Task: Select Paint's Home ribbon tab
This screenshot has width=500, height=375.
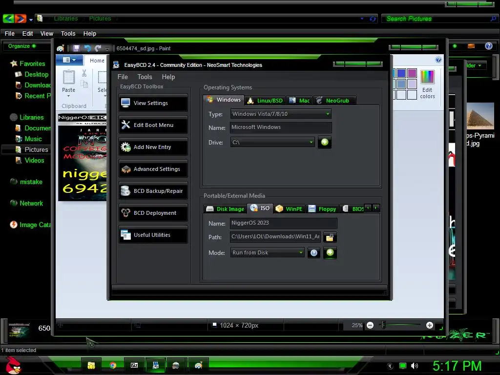Action: [x=97, y=61]
